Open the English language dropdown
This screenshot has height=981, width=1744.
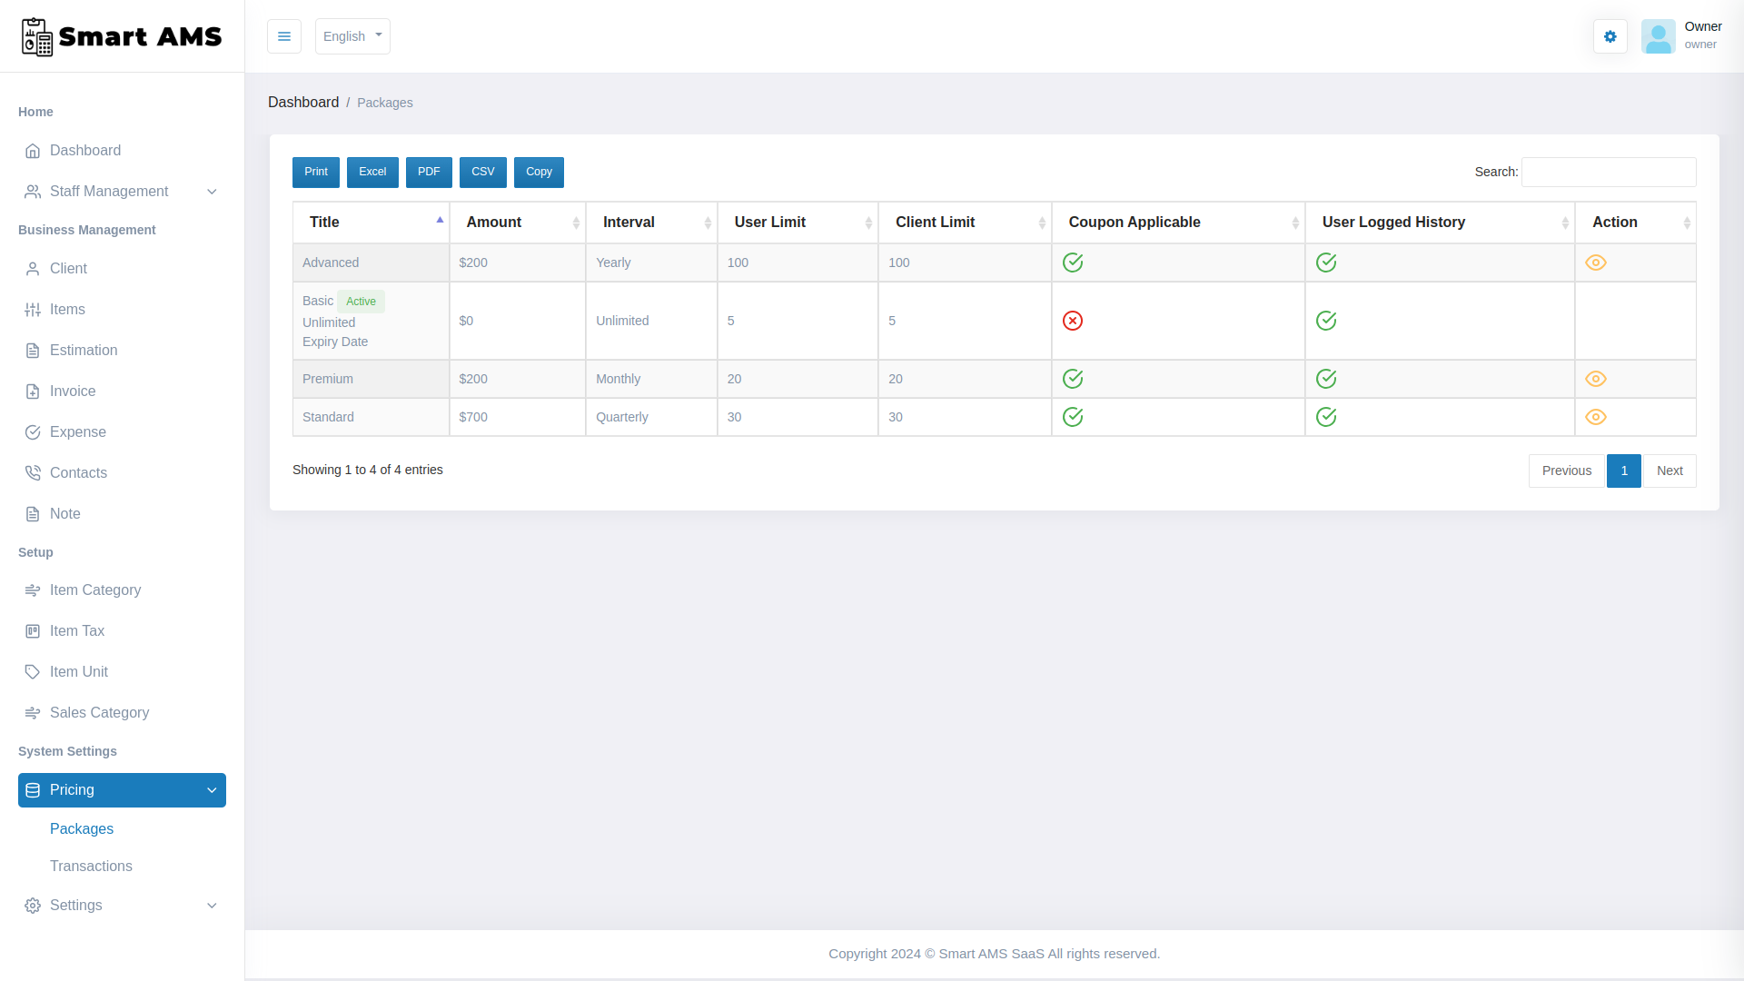(x=352, y=36)
